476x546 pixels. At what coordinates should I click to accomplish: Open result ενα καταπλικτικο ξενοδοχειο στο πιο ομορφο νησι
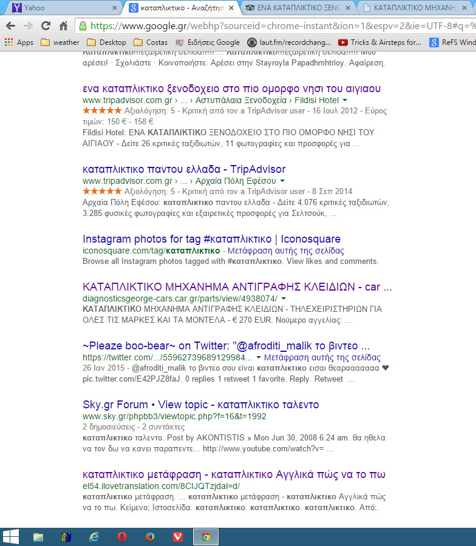[231, 89]
